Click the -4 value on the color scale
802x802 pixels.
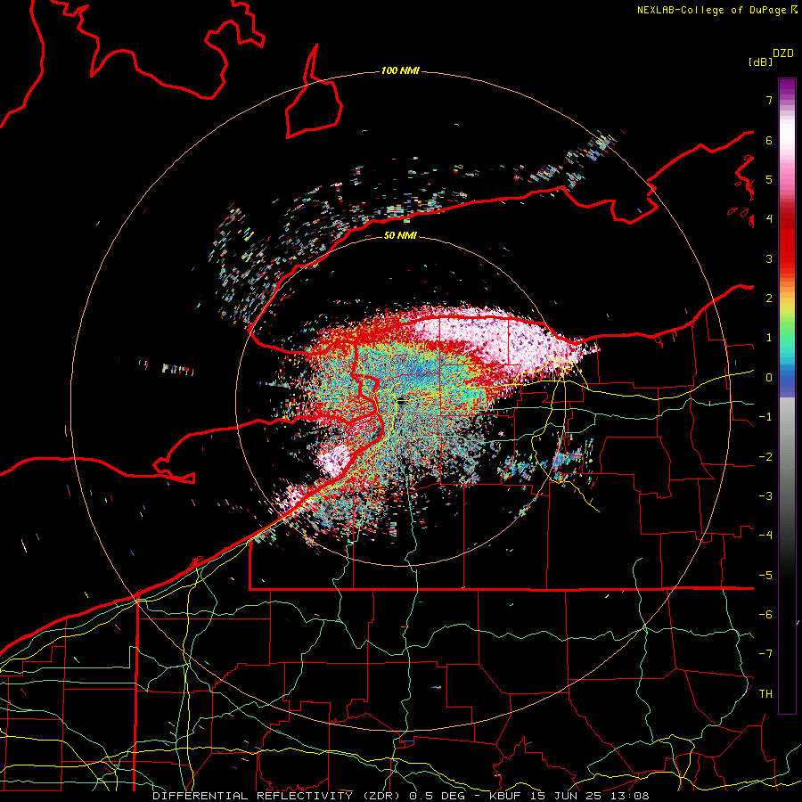(765, 536)
